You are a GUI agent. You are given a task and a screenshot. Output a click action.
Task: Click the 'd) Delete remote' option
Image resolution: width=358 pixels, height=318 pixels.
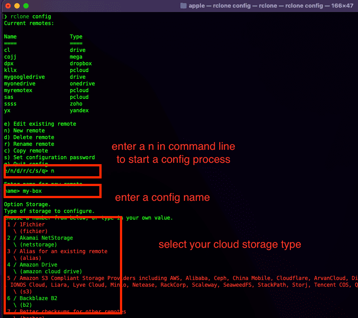[29, 137]
